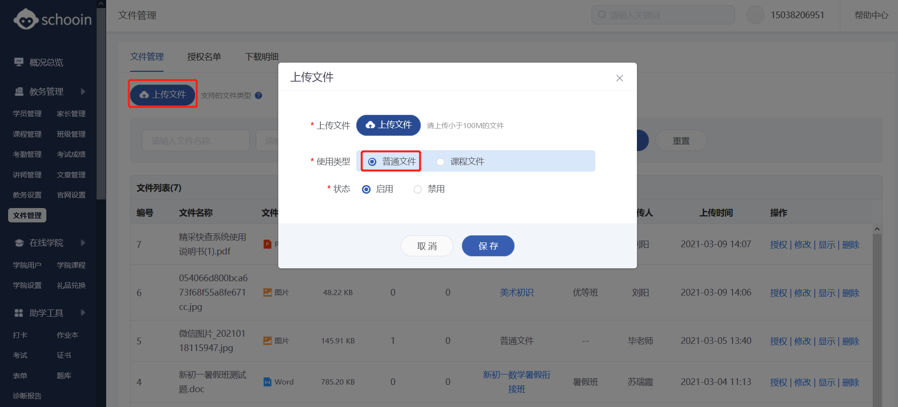The width and height of the screenshot is (898, 407).
Task: Click the image icon in row 5
Action: [267, 341]
